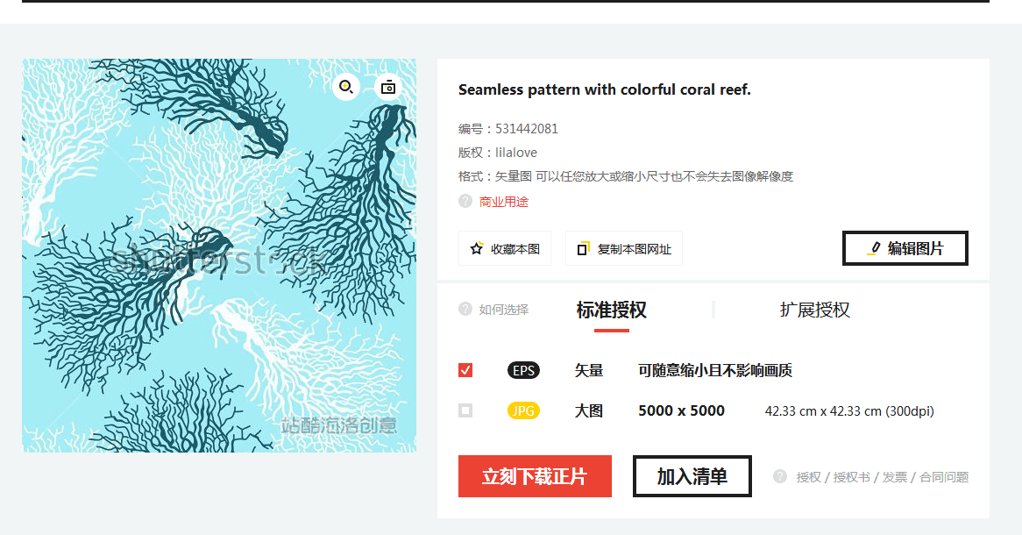This screenshot has height=535, width=1022.
Task: Click the yellow JPG format badge
Action: (523, 410)
